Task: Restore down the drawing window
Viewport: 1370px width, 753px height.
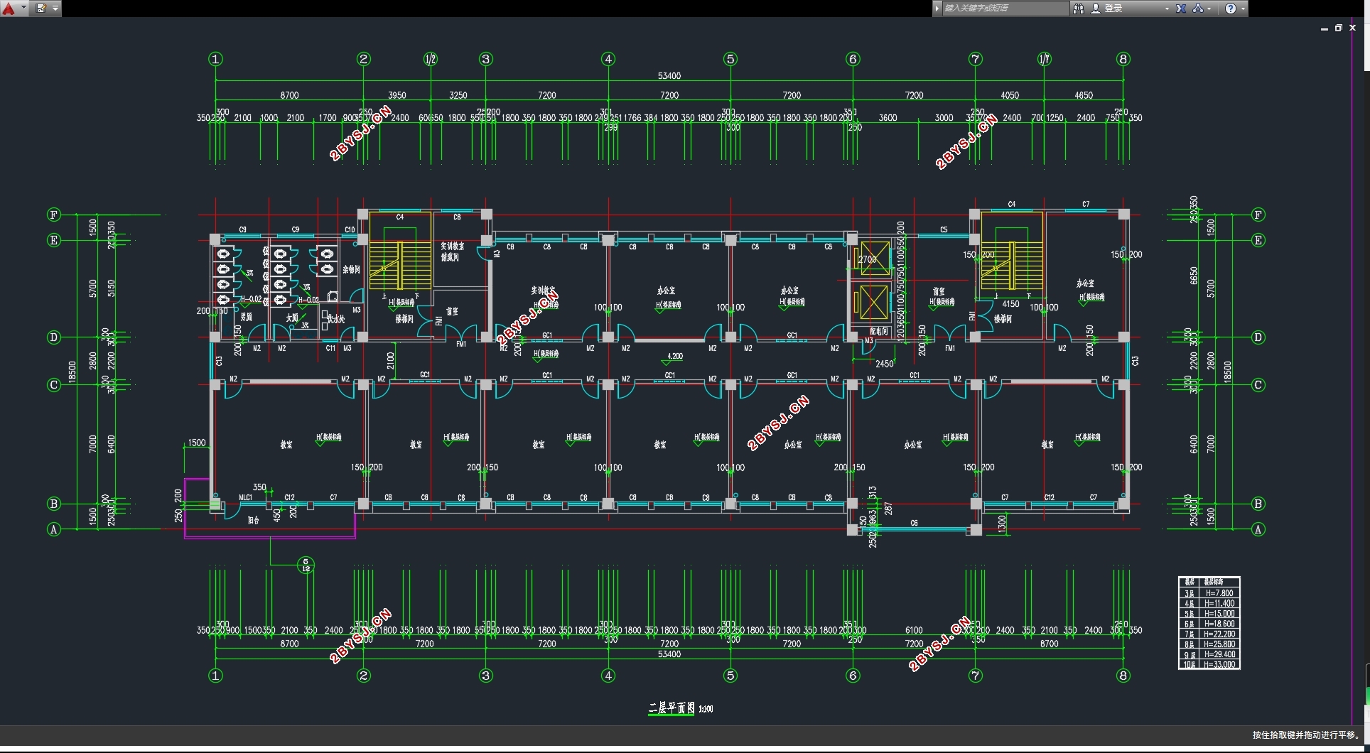Action: point(1339,28)
